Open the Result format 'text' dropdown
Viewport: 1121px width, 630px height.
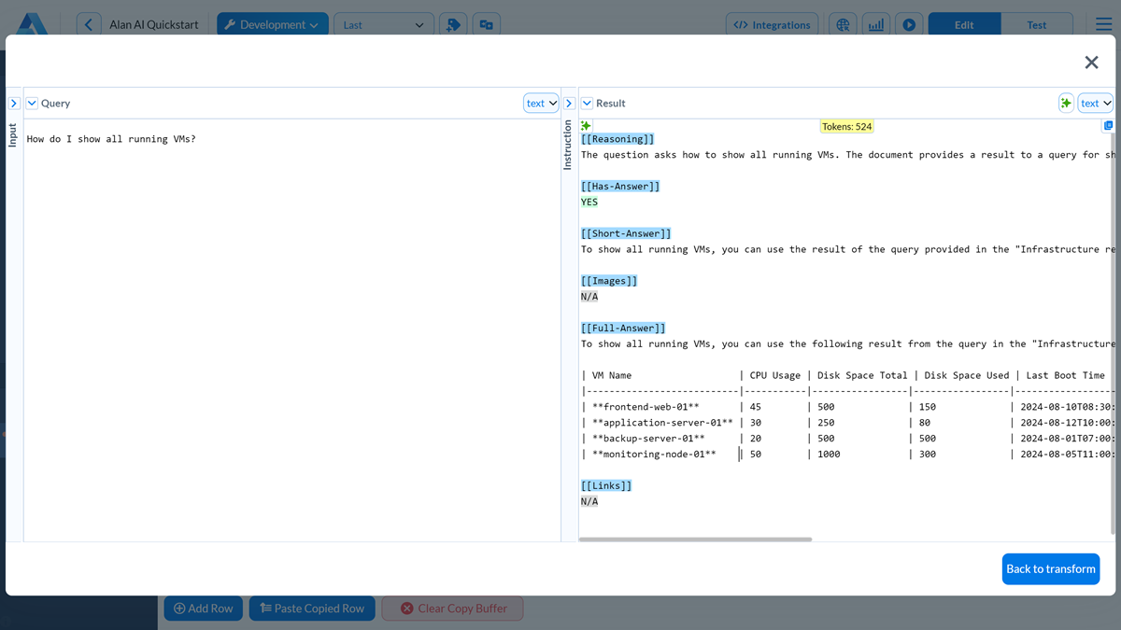1095,104
